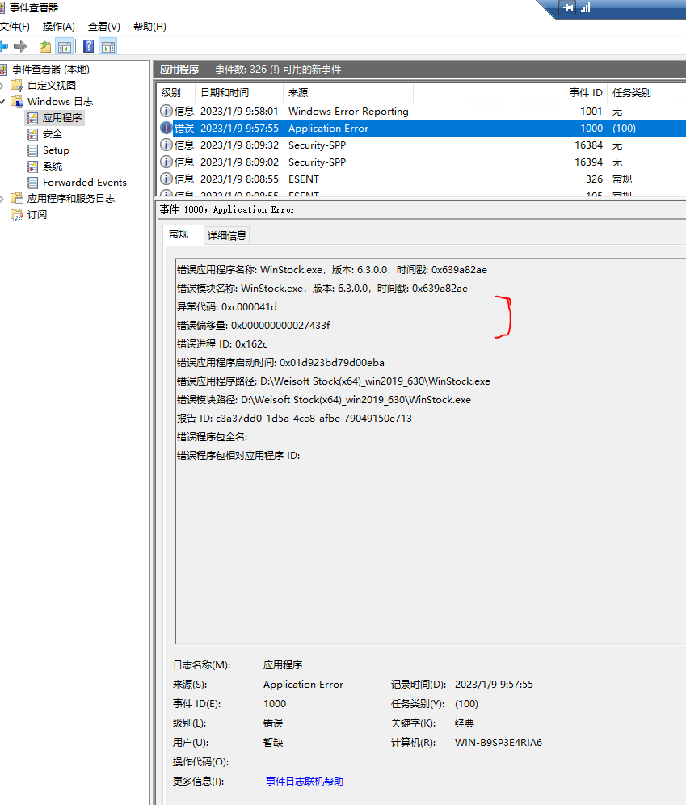Click the 错误偏移量 line in details
This screenshot has height=805, width=686.
pyautogui.click(x=254, y=326)
